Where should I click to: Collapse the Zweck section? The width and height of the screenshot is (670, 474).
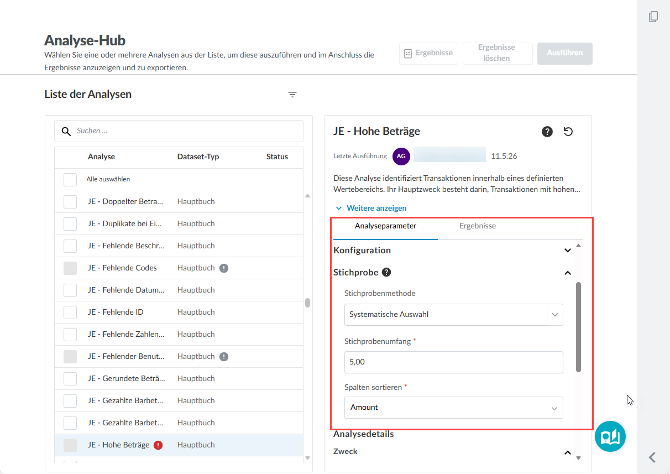pos(567,453)
